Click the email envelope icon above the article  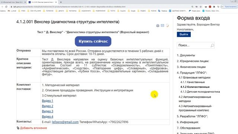[163, 26]
